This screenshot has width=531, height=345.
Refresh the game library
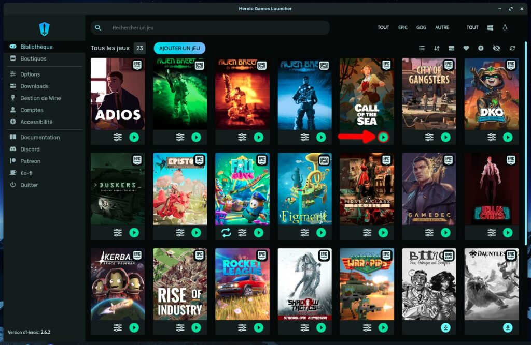tap(512, 48)
